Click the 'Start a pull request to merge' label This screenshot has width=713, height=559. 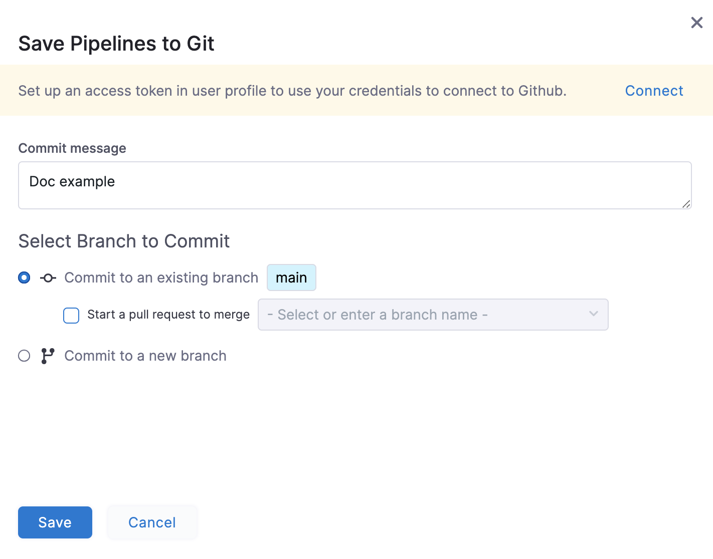pyautogui.click(x=168, y=315)
